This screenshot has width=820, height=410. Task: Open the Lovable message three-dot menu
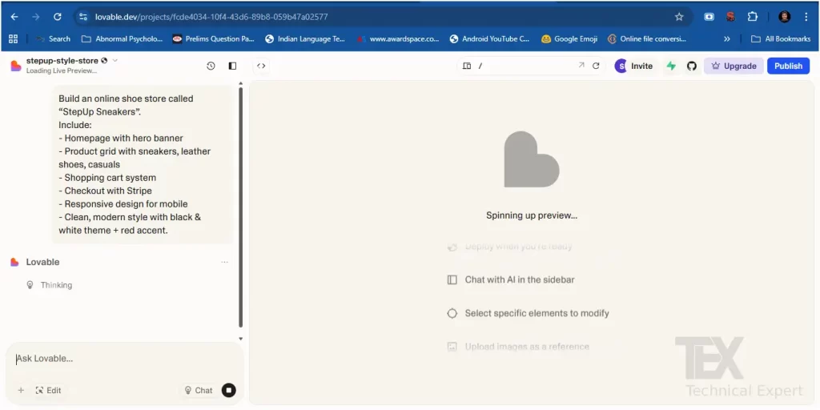[x=224, y=262]
